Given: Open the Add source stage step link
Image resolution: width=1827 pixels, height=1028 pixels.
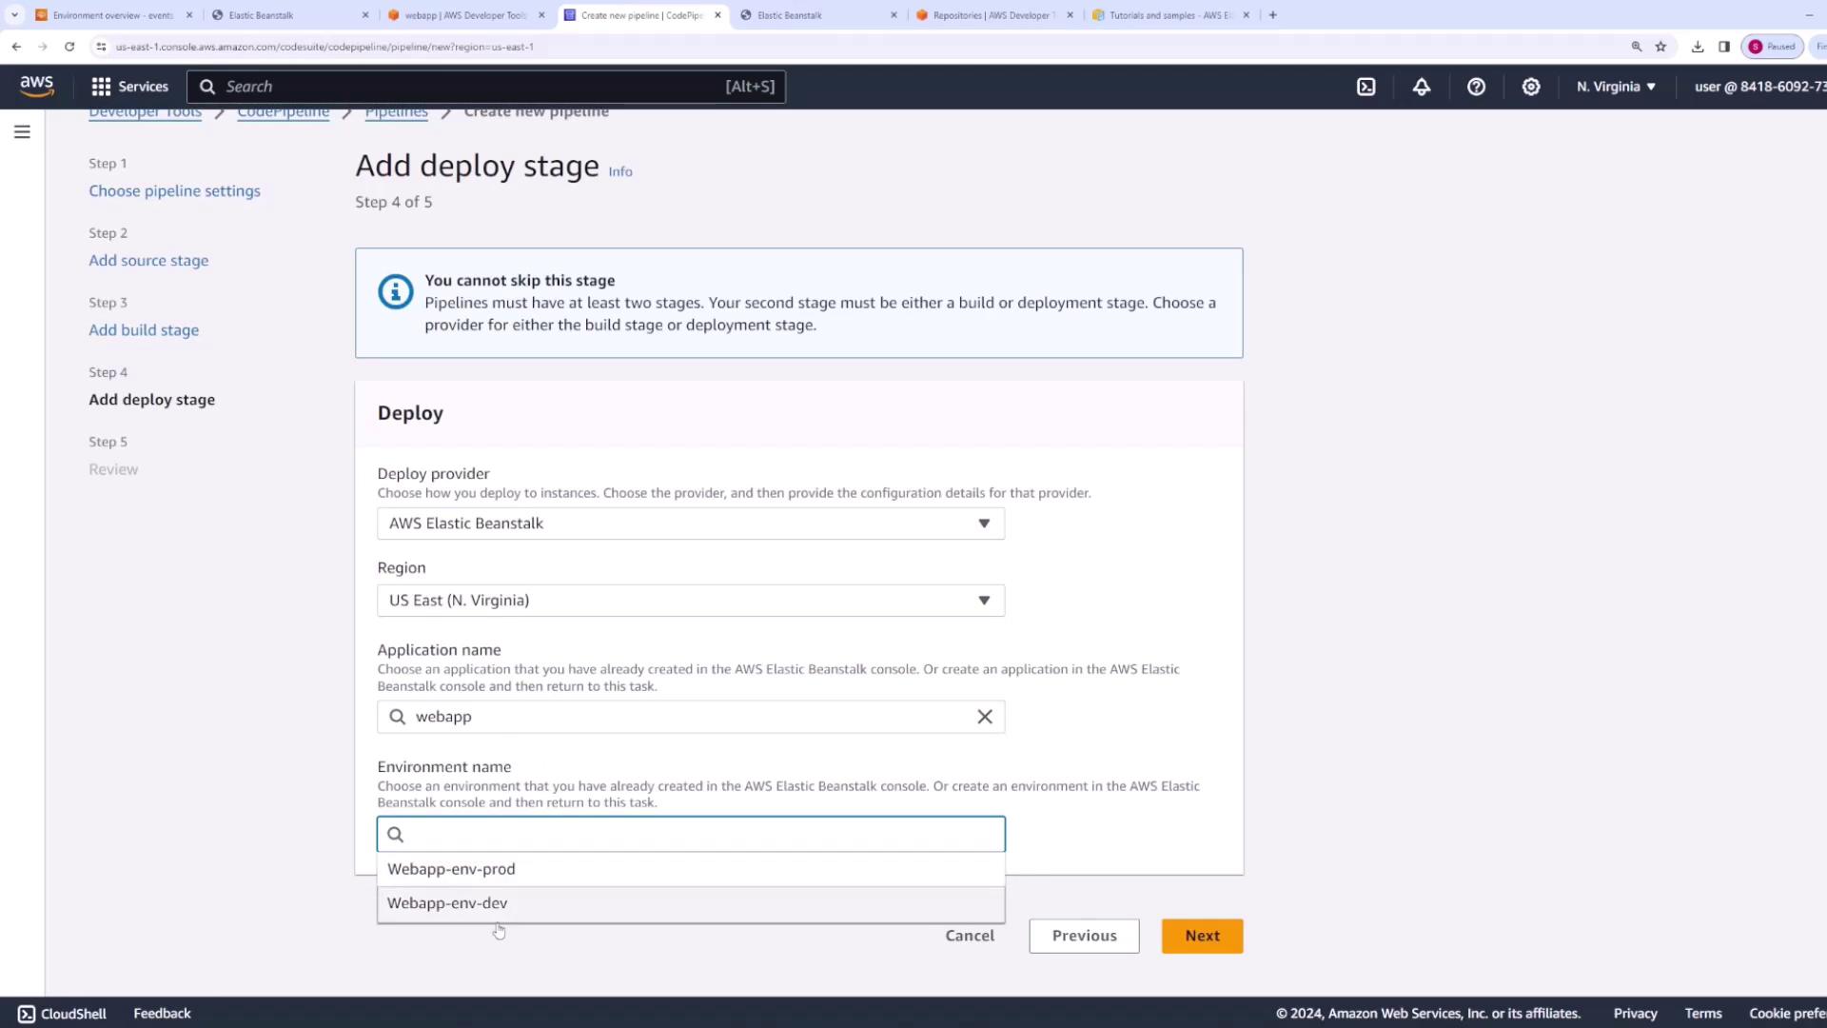Looking at the screenshot, I should (148, 261).
